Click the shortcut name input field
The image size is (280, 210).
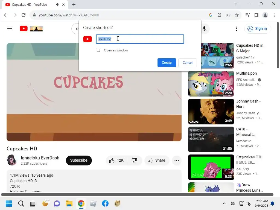(140, 39)
